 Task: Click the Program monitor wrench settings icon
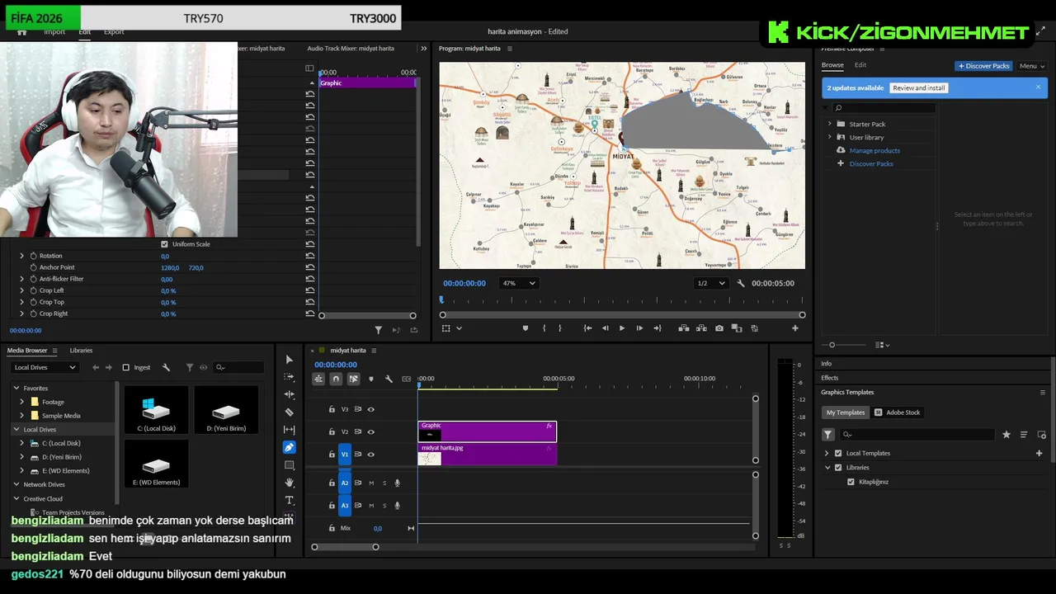coord(741,283)
